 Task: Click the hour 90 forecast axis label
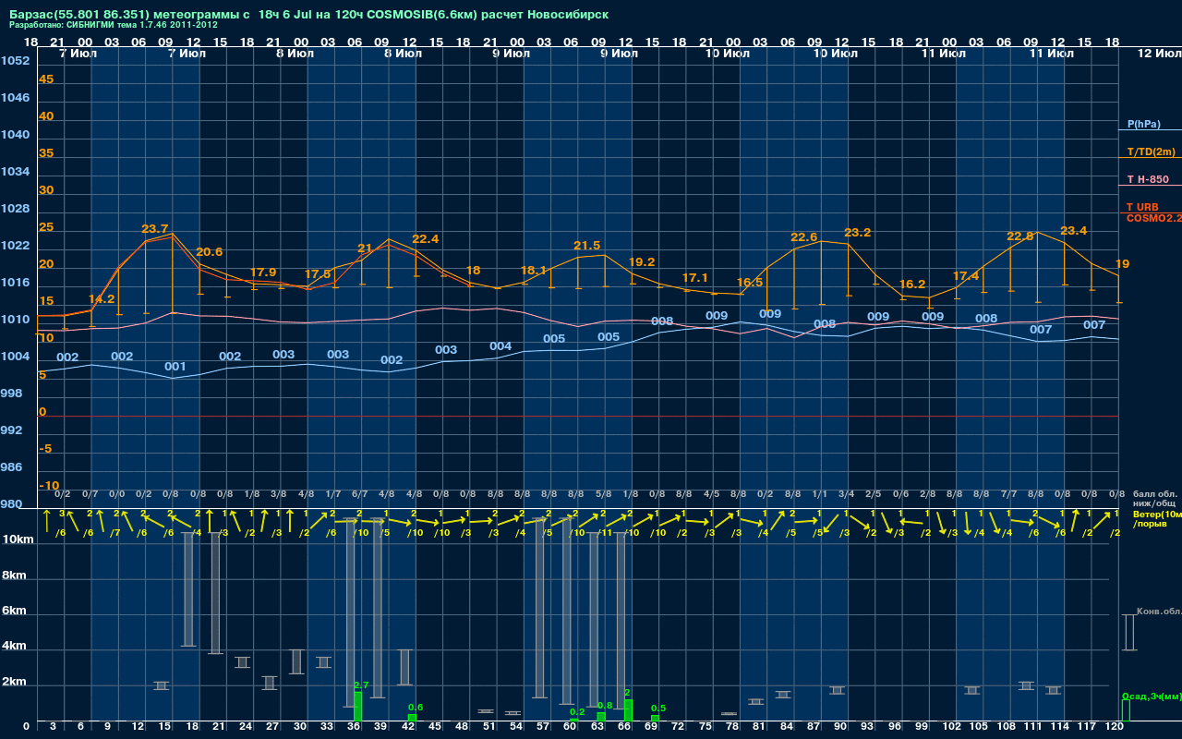tap(840, 728)
